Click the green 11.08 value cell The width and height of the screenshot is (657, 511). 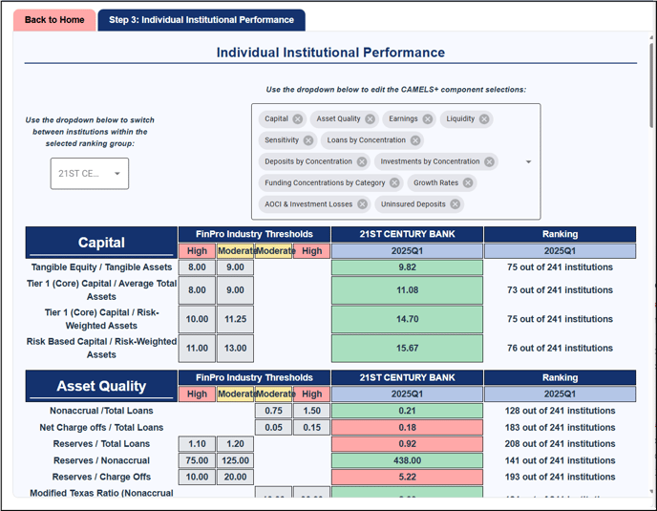pyautogui.click(x=407, y=290)
